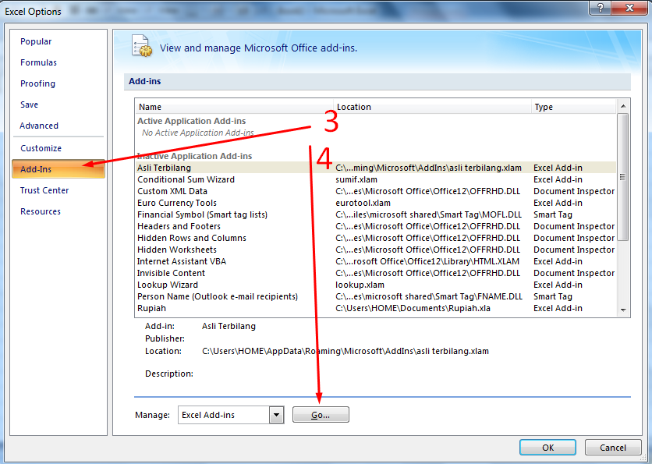Select the Asli Terbilang add-in row
The image size is (652, 464).
click(376, 168)
